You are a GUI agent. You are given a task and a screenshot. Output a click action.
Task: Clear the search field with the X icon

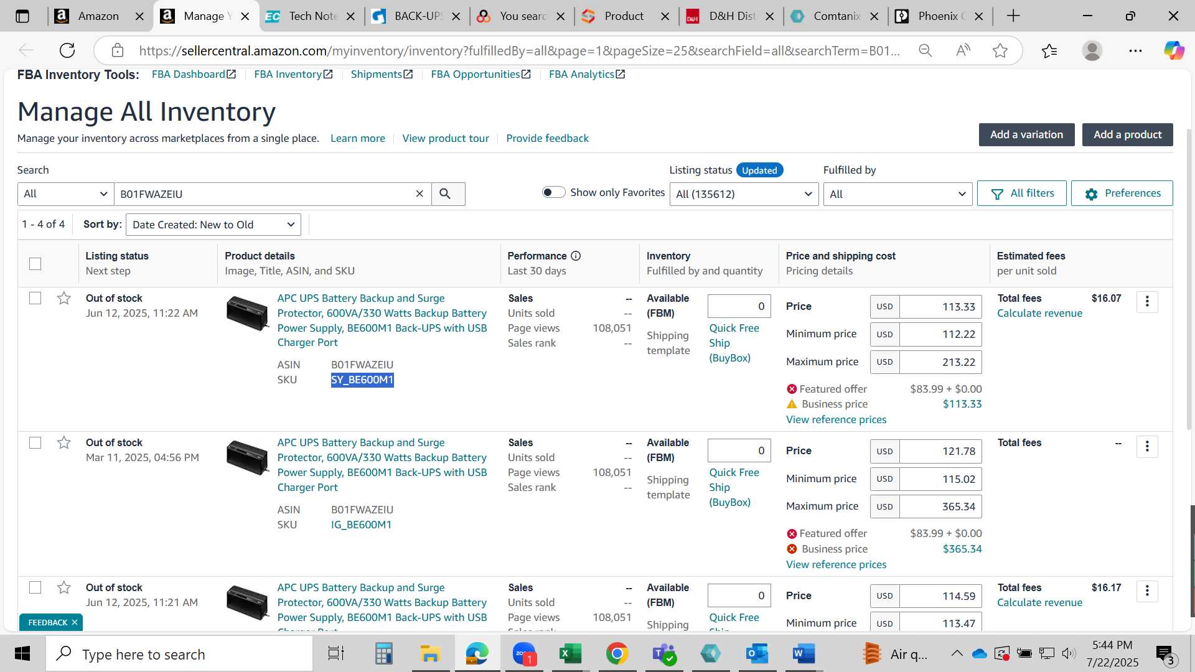coord(419,194)
